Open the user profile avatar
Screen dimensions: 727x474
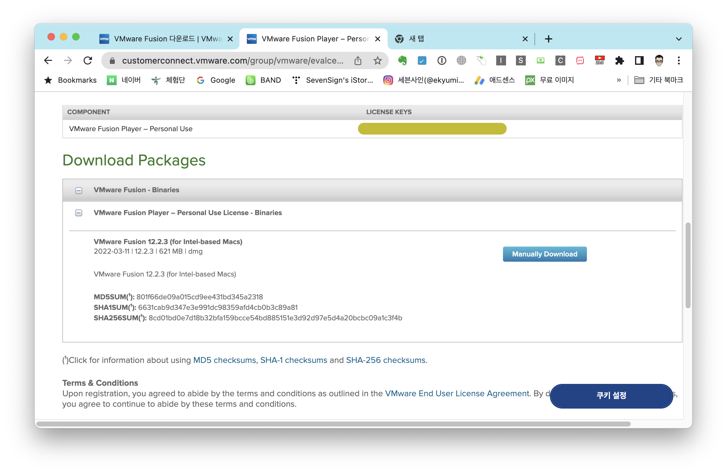659,60
